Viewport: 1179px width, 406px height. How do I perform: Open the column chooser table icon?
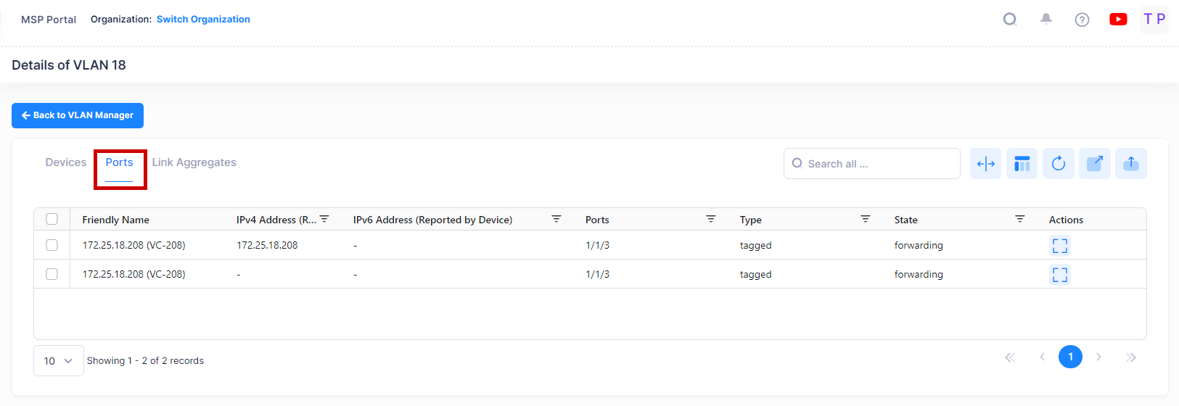click(1022, 164)
